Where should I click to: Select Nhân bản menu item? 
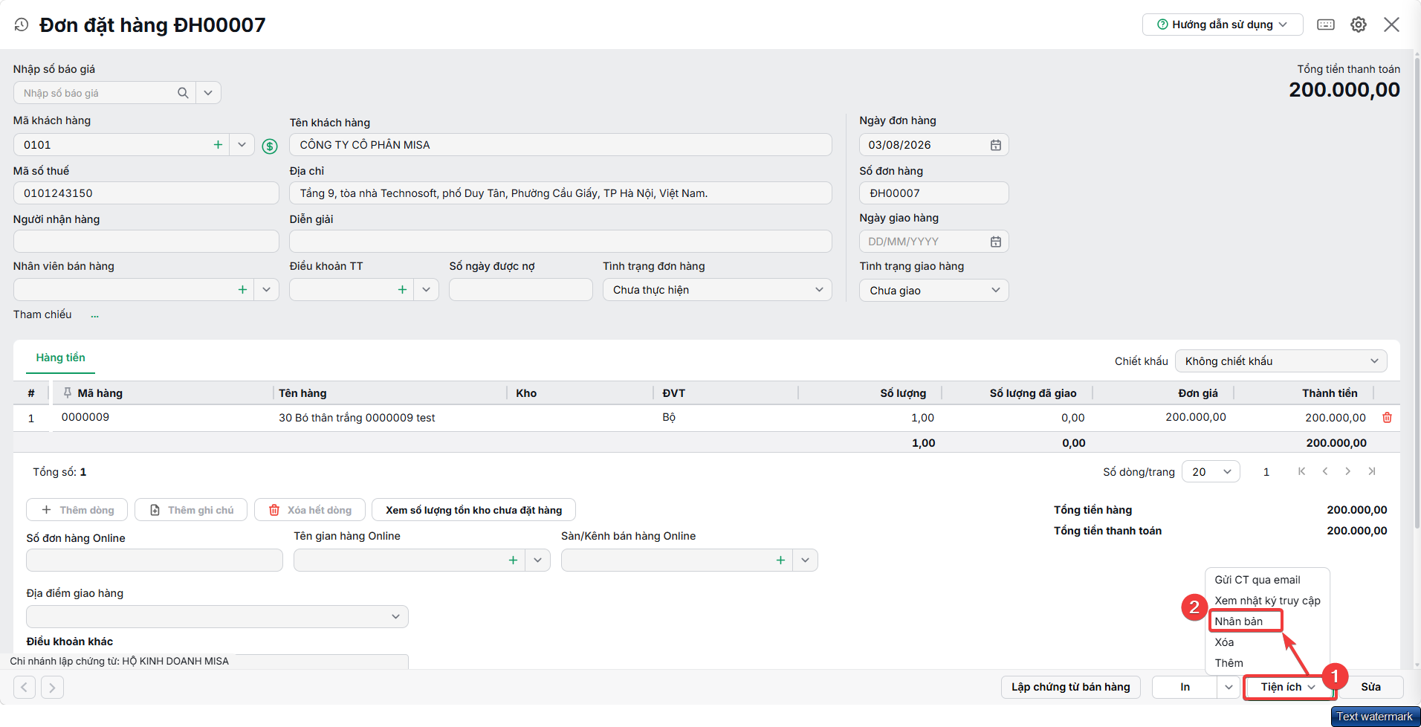(1246, 621)
